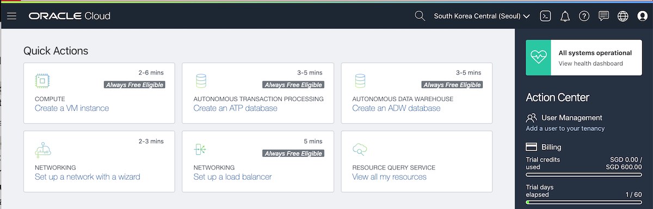Click the Quick Actions heading
653x209 pixels.
(x=56, y=51)
